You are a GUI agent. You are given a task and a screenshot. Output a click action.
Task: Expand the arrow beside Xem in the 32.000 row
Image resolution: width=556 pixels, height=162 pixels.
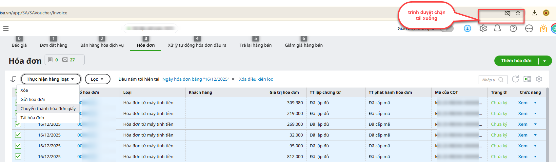pos(535,135)
